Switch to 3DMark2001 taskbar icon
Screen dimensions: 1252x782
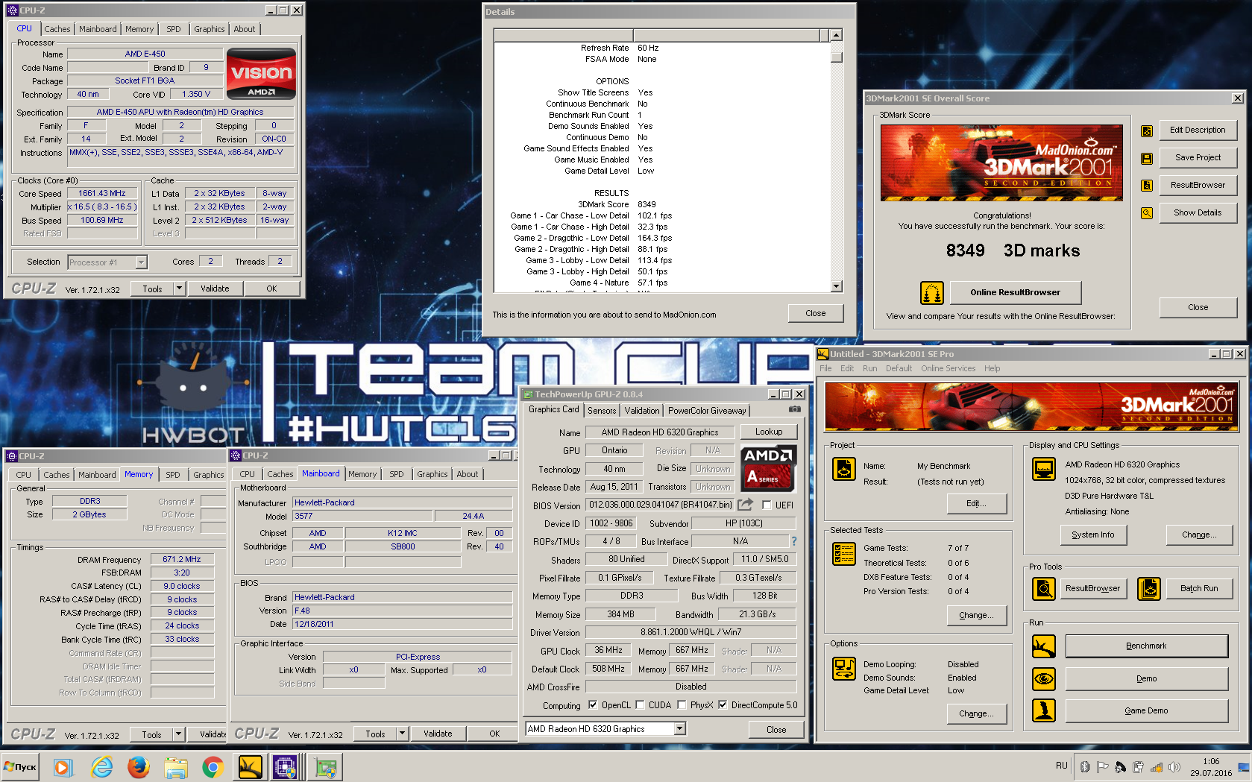pyautogui.click(x=251, y=766)
